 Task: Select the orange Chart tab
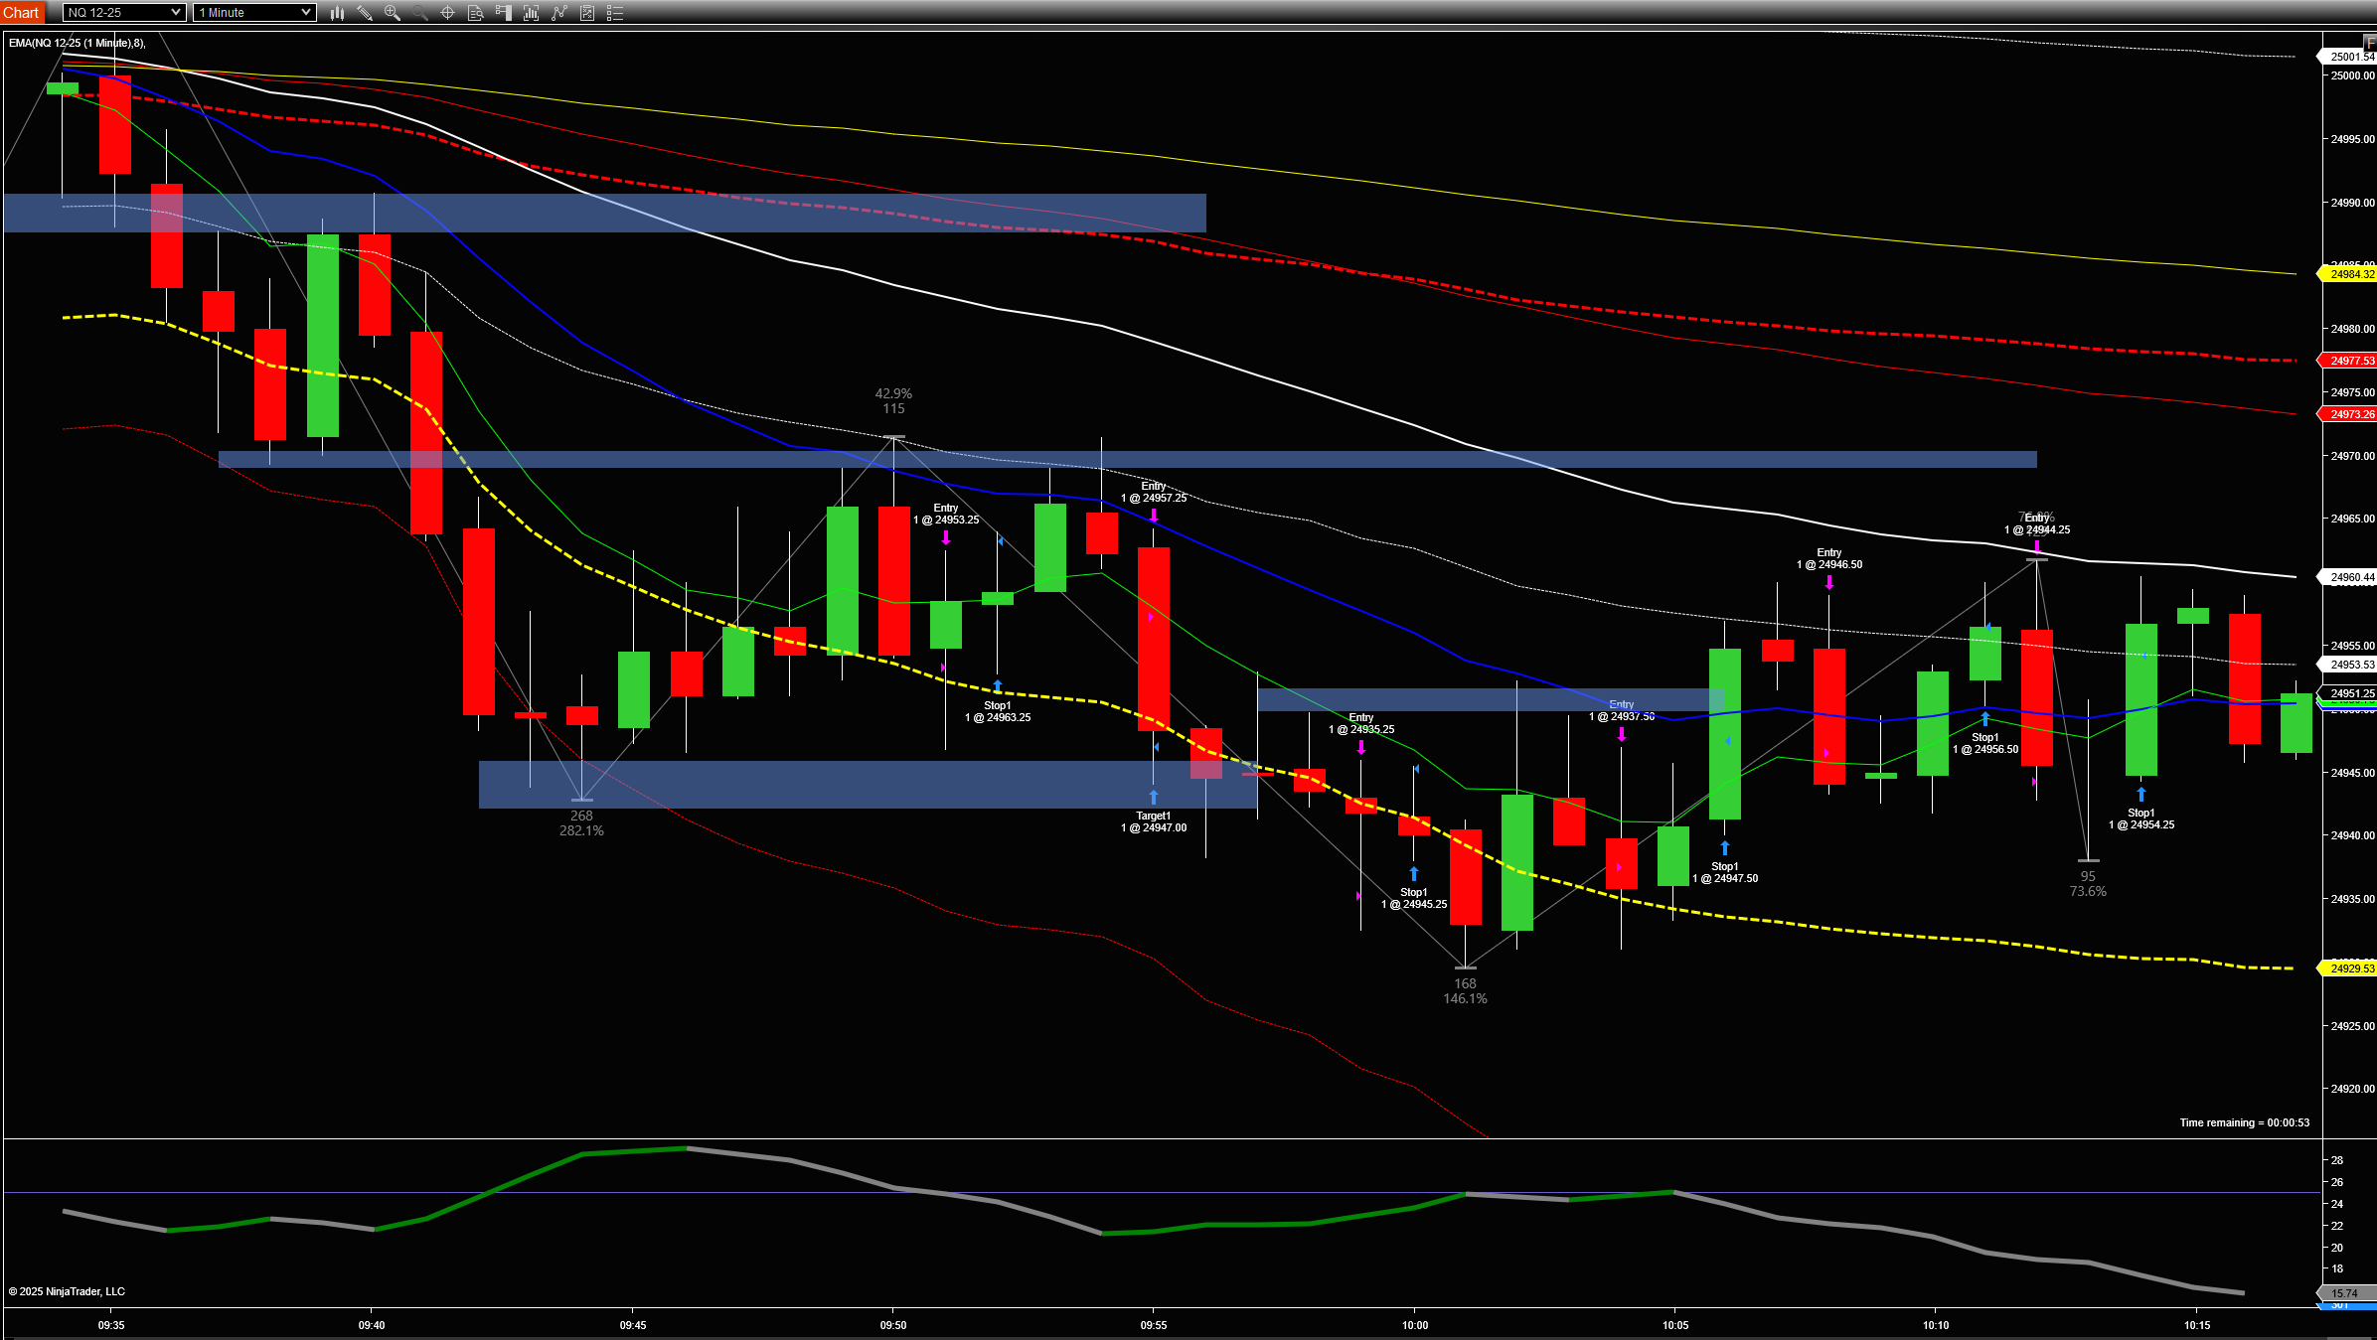[21, 12]
